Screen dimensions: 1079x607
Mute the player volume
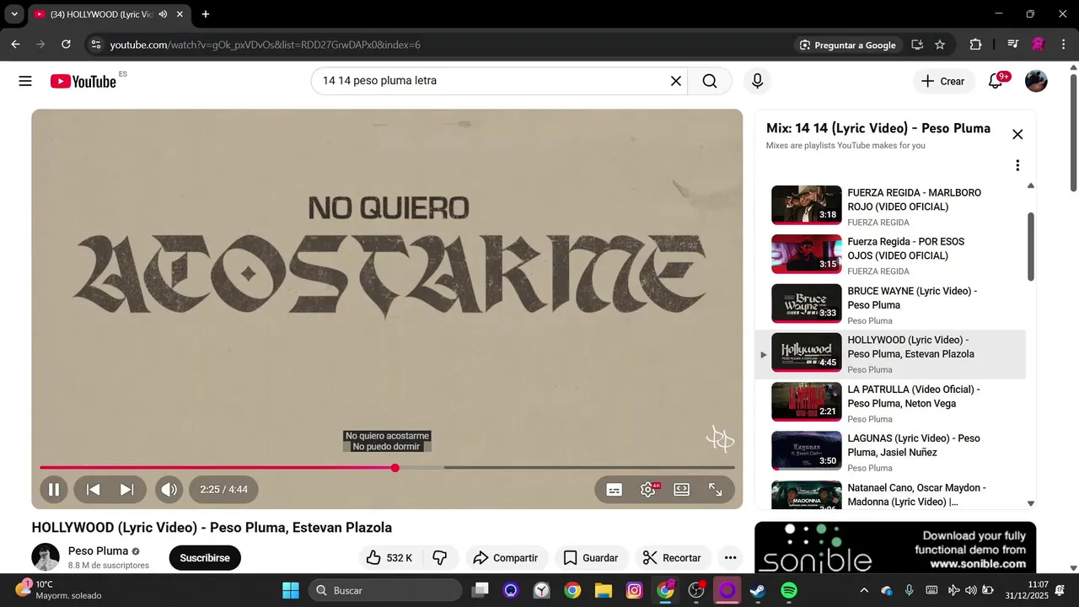169,489
